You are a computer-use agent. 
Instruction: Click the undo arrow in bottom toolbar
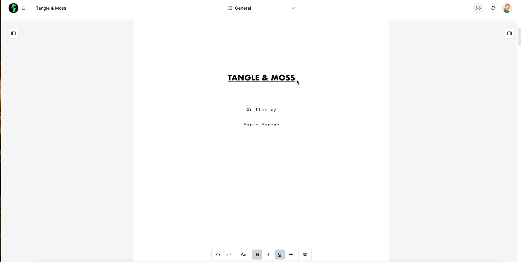(x=218, y=255)
